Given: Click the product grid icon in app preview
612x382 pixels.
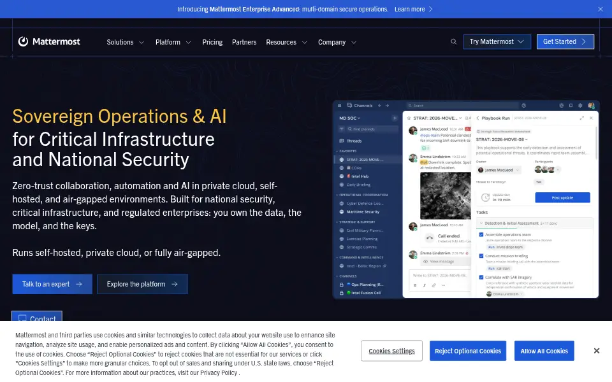Looking at the screenshot, I should (x=339, y=105).
